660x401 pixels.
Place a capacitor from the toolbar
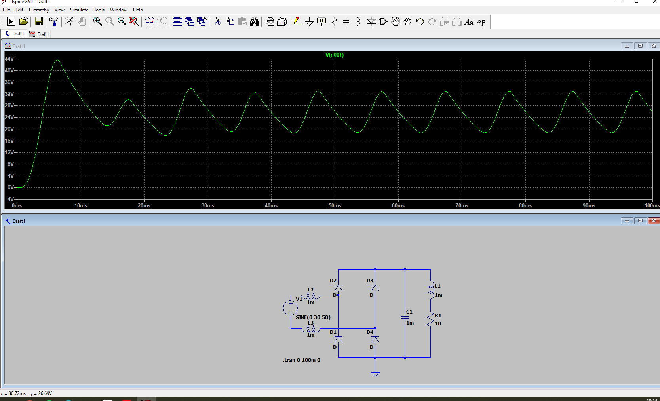tap(346, 22)
